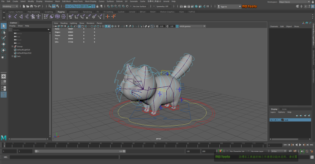Click the Outliner search field
Image resolution: width=315 pixels, height=164 pixels.
click(x=30, y=30)
